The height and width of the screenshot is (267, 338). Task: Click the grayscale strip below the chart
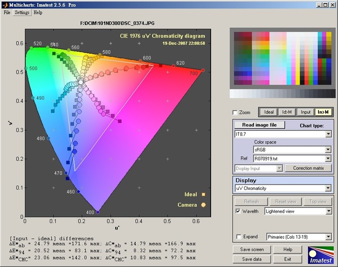[283, 94]
